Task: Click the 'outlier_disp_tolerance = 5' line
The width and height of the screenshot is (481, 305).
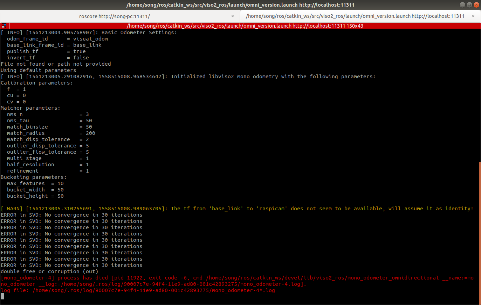Action: tap(48, 146)
